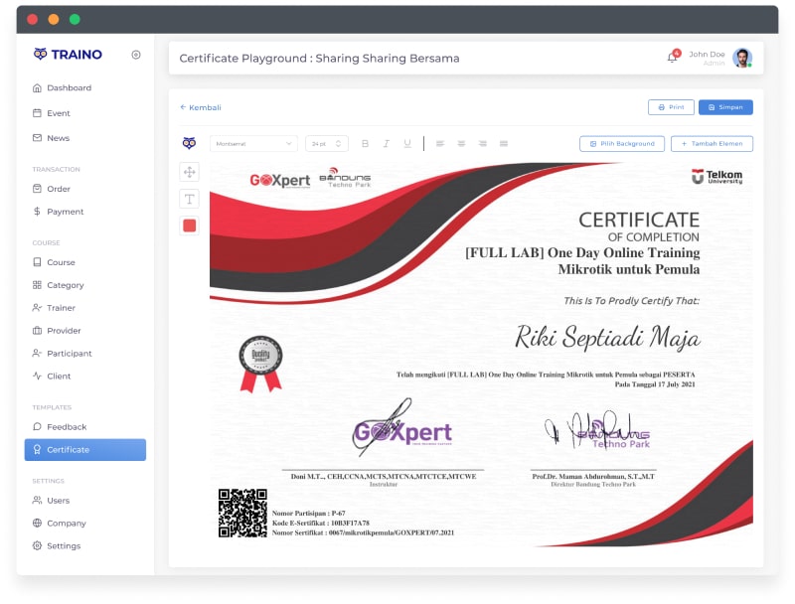Open the 24 pt font size selector
This screenshot has width=795, height=604.
(x=326, y=144)
